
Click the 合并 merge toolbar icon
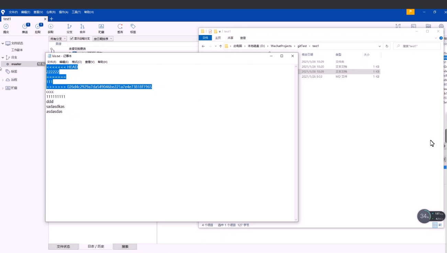coord(82,26)
